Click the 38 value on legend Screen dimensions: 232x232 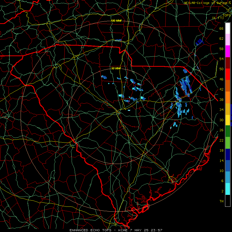point(221,100)
